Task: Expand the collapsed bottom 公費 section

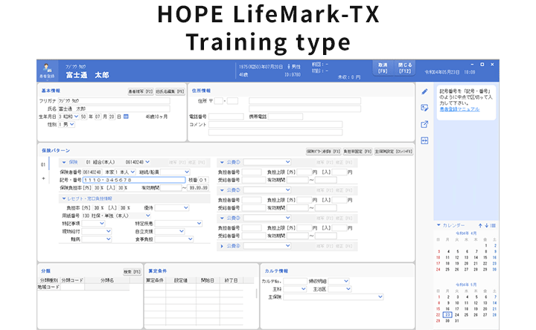Action: (222, 245)
